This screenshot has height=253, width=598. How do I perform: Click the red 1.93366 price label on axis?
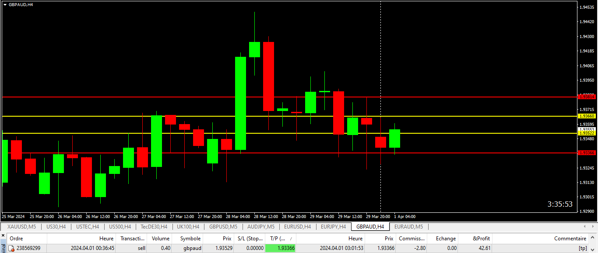pos(587,152)
